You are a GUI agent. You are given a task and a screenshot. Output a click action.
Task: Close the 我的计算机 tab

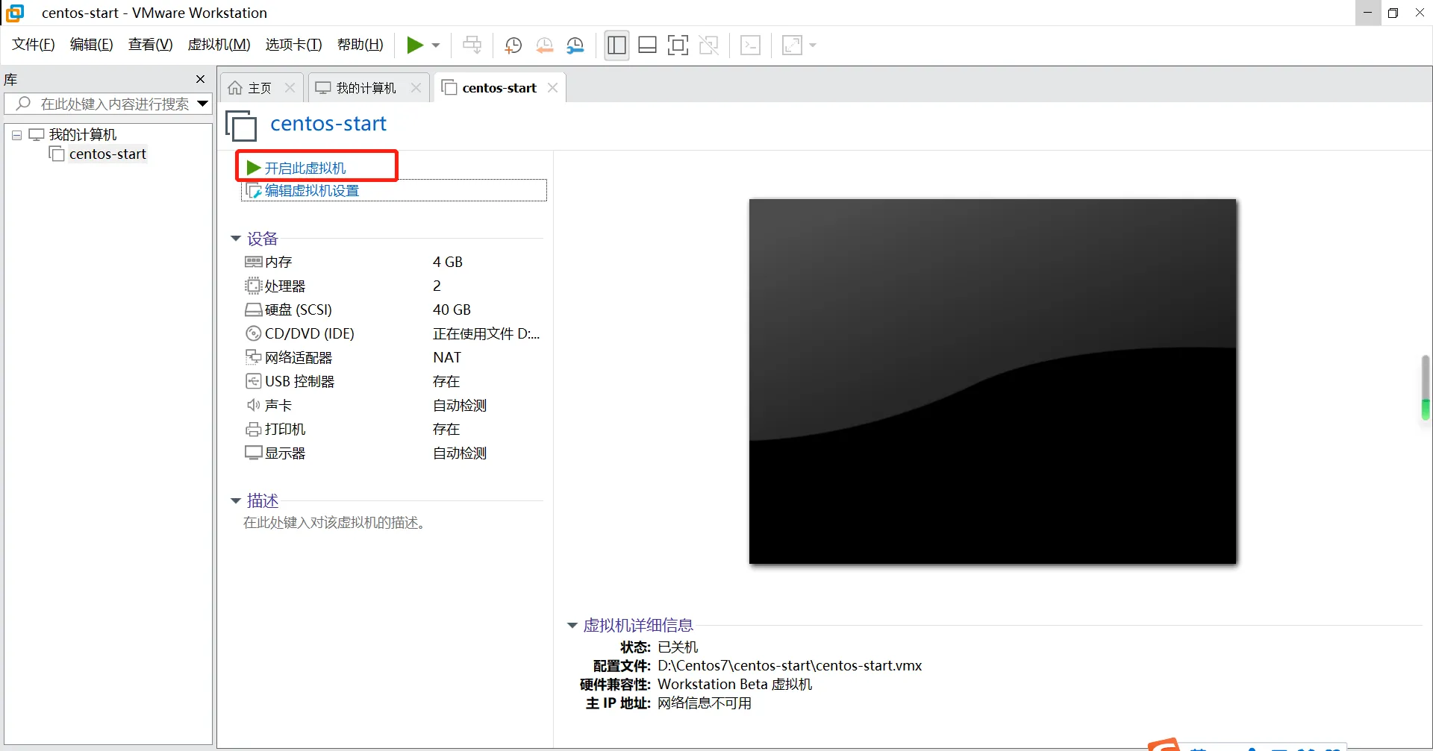tap(416, 88)
